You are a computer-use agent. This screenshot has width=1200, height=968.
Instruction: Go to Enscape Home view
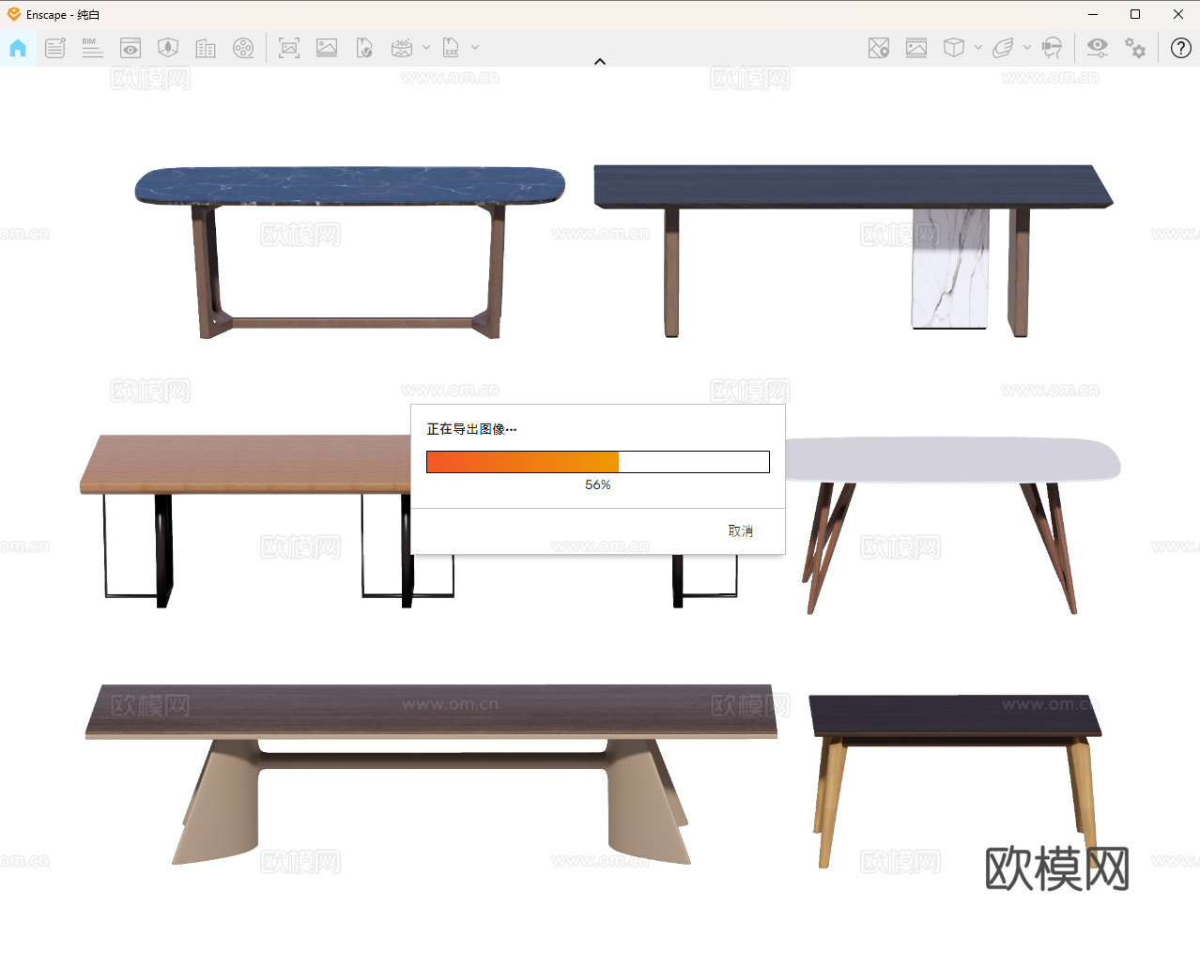(x=18, y=48)
